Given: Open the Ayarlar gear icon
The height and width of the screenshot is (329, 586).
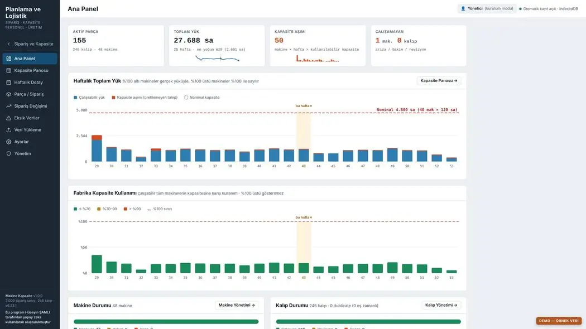Looking at the screenshot, I should (x=8, y=142).
